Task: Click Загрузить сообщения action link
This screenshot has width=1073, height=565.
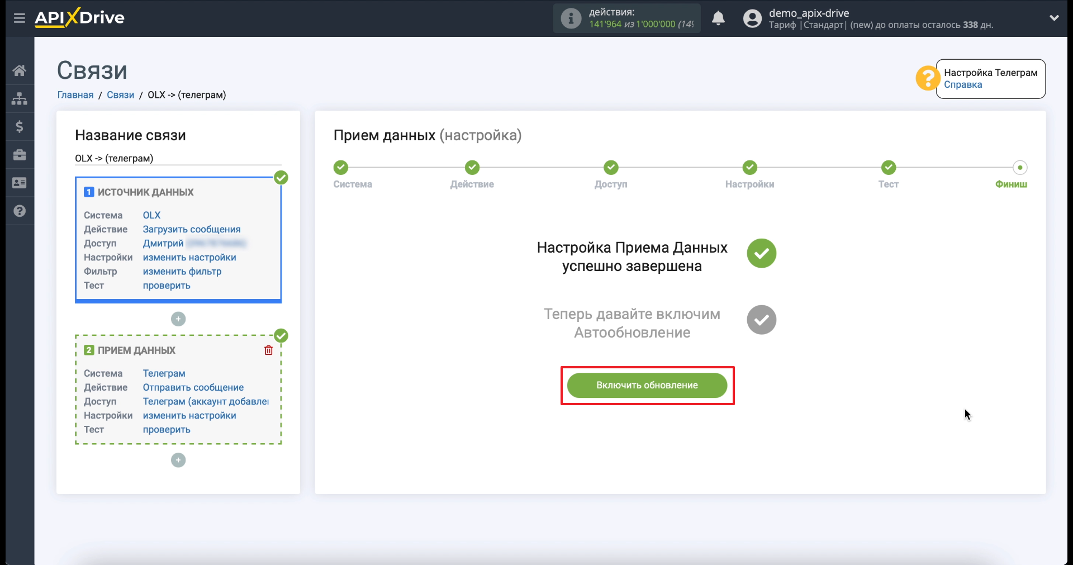Action: [192, 229]
